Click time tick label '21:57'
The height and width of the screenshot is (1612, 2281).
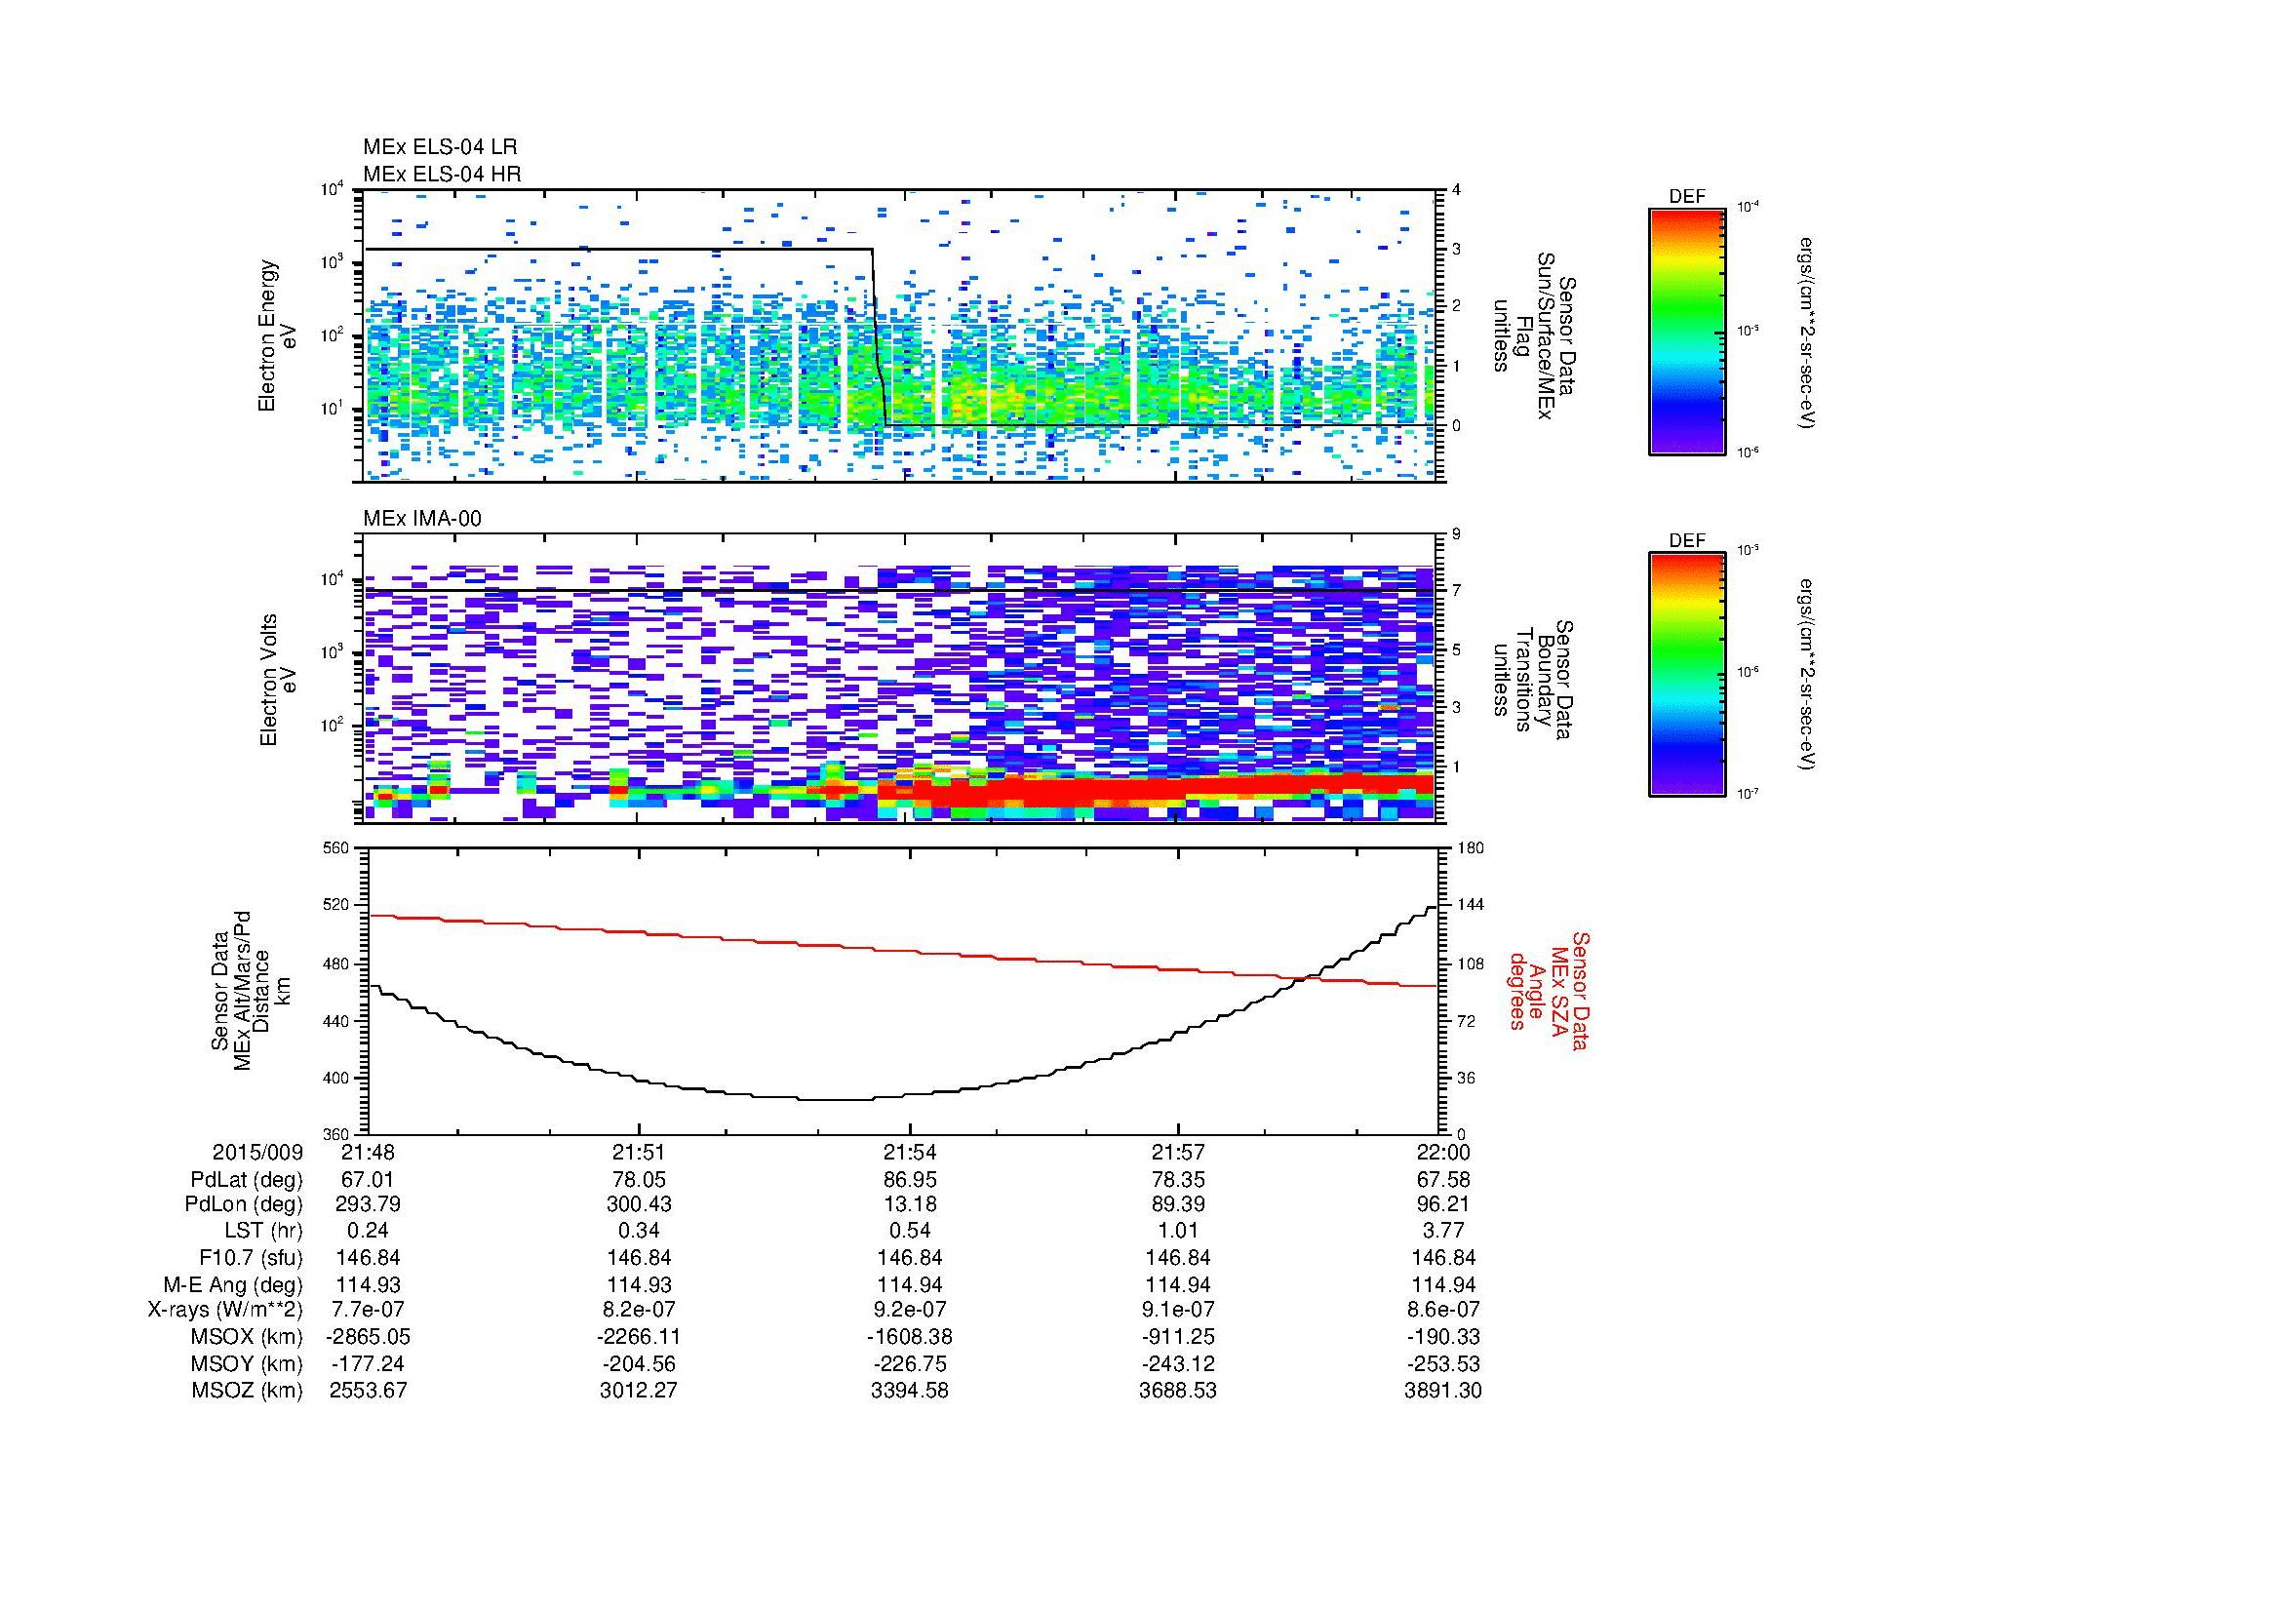click(1177, 1153)
